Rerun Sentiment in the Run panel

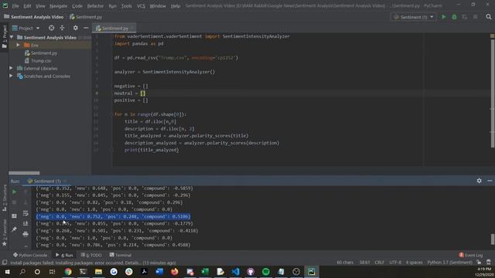(x=14, y=192)
